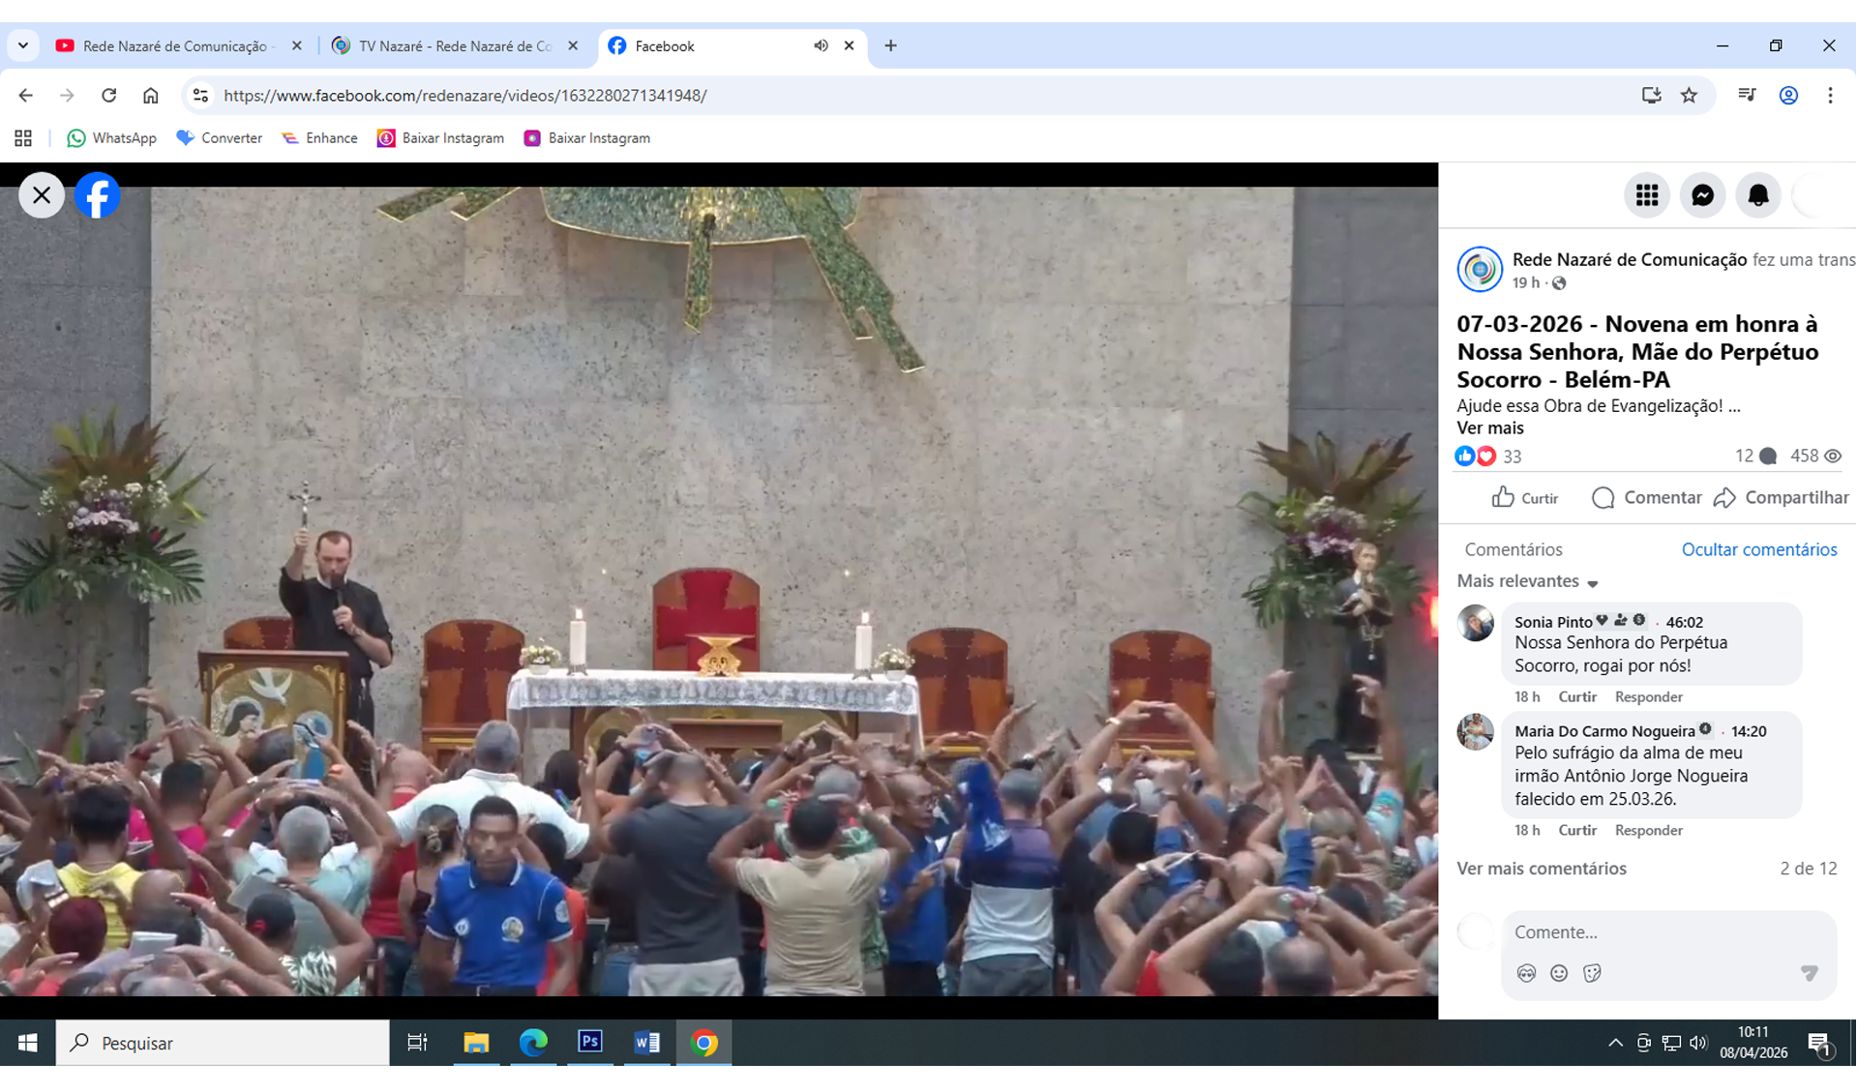Open the Facebook menu grid icon
The height and width of the screenshot is (1092, 1858).
point(1646,195)
